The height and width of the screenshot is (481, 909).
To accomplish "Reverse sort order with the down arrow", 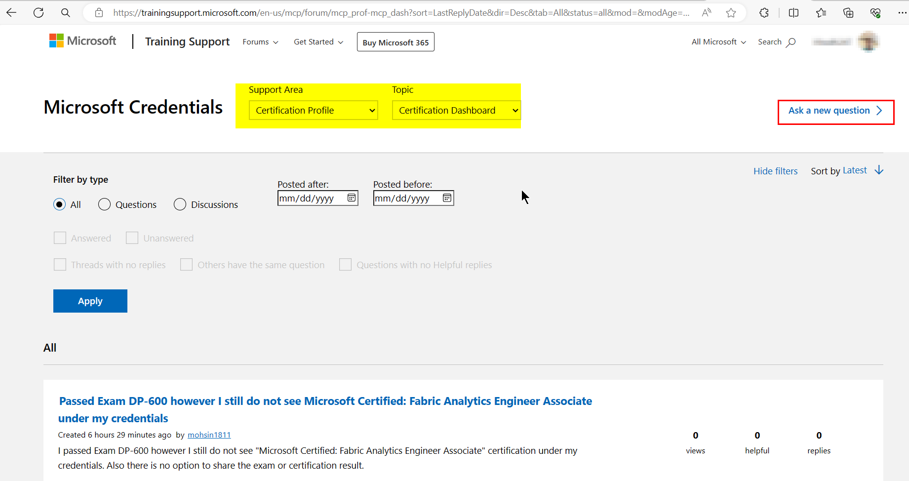I will coord(879,170).
